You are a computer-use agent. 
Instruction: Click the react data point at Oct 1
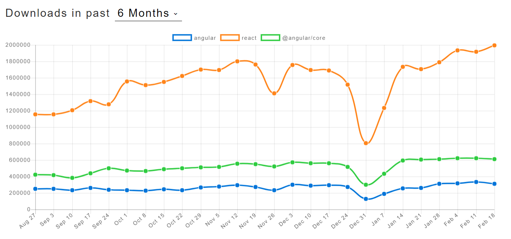127,80
